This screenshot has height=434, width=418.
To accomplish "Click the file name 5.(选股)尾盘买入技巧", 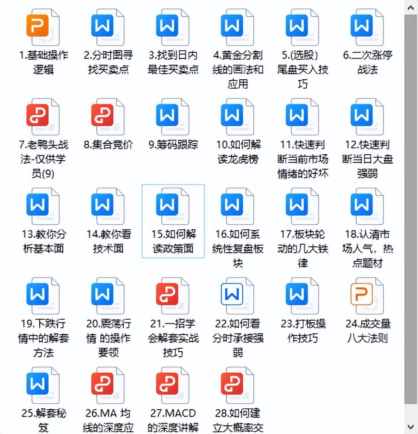I will click(302, 69).
